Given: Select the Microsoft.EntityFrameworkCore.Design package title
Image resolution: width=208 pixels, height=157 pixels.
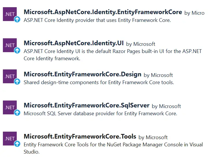Looking at the screenshot, I should coord(83,74).
